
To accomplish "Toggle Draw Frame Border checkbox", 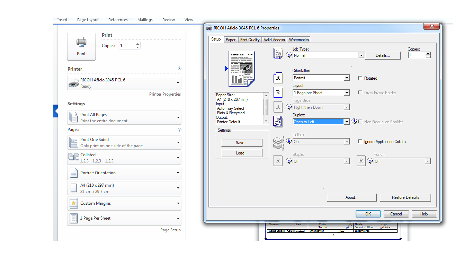I will click(x=360, y=92).
